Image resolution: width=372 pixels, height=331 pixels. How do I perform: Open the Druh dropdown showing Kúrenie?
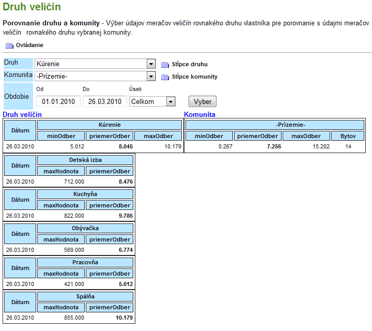coord(95,64)
